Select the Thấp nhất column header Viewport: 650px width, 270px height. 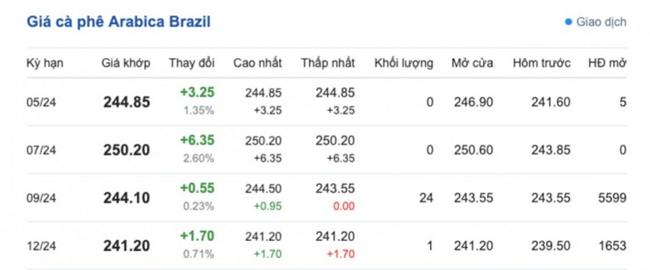(328, 63)
